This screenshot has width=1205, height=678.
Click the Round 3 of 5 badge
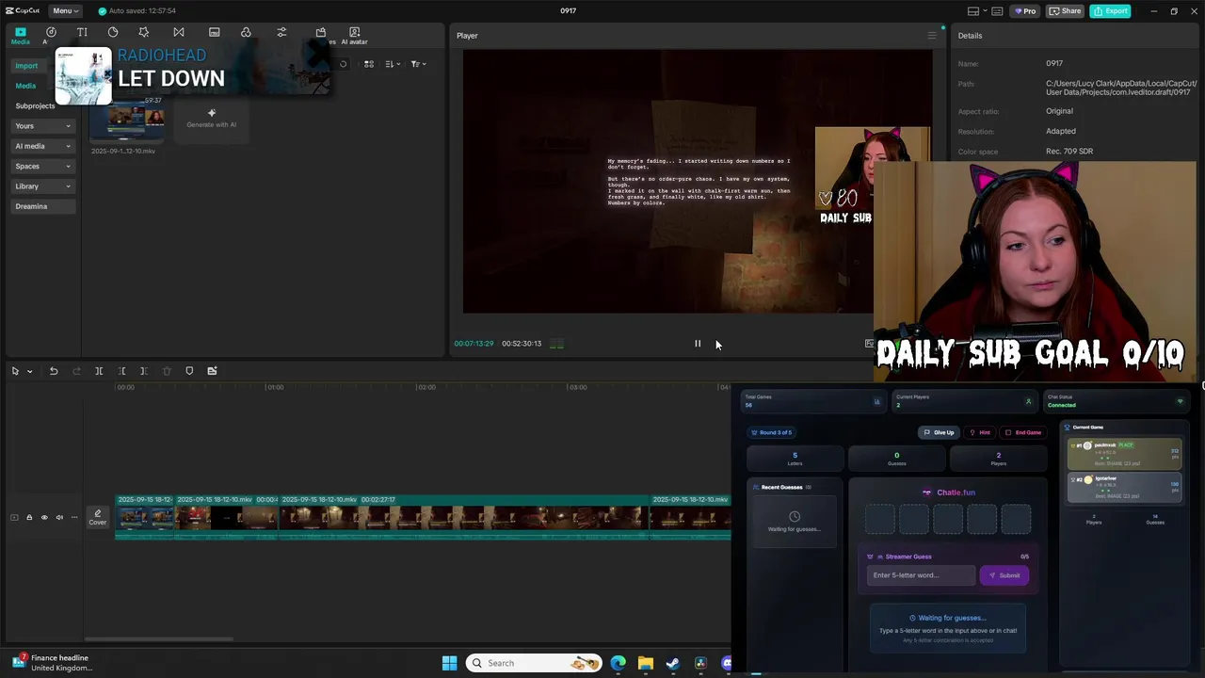[x=772, y=432]
